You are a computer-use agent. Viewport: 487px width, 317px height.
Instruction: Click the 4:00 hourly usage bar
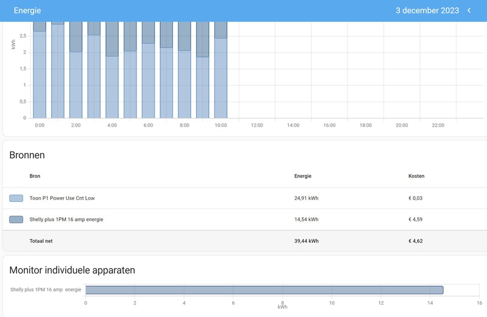click(x=112, y=70)
